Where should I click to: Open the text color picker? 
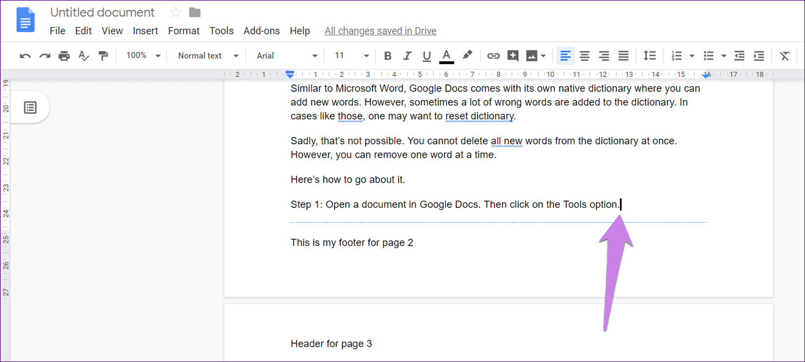point(446,56)
